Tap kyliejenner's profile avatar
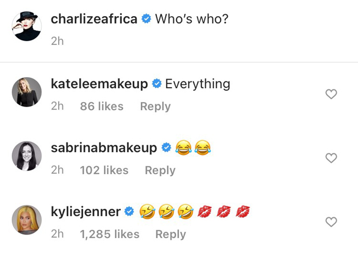Screen dimensions: 358x260 (27, 220)
